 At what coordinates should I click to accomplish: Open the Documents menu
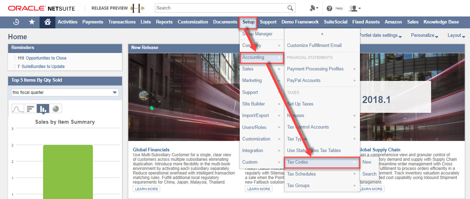click(225, 22)
